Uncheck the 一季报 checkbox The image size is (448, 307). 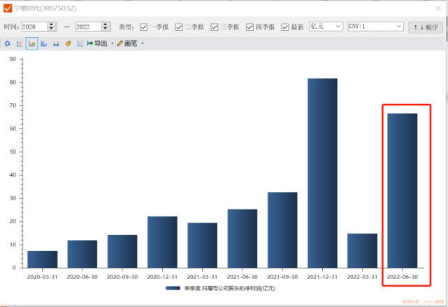click(144, 27)
